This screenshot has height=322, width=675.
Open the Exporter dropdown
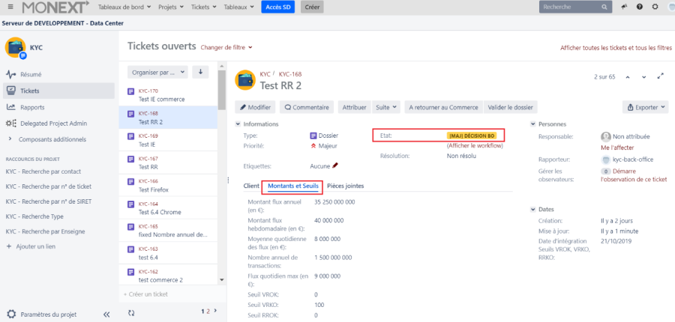644,107
